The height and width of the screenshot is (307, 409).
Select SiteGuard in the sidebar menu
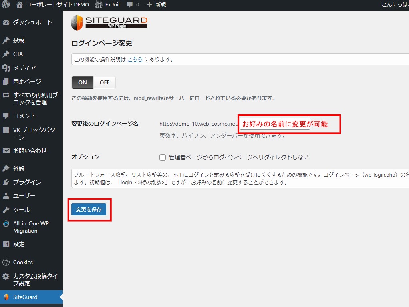click(25, 297)
